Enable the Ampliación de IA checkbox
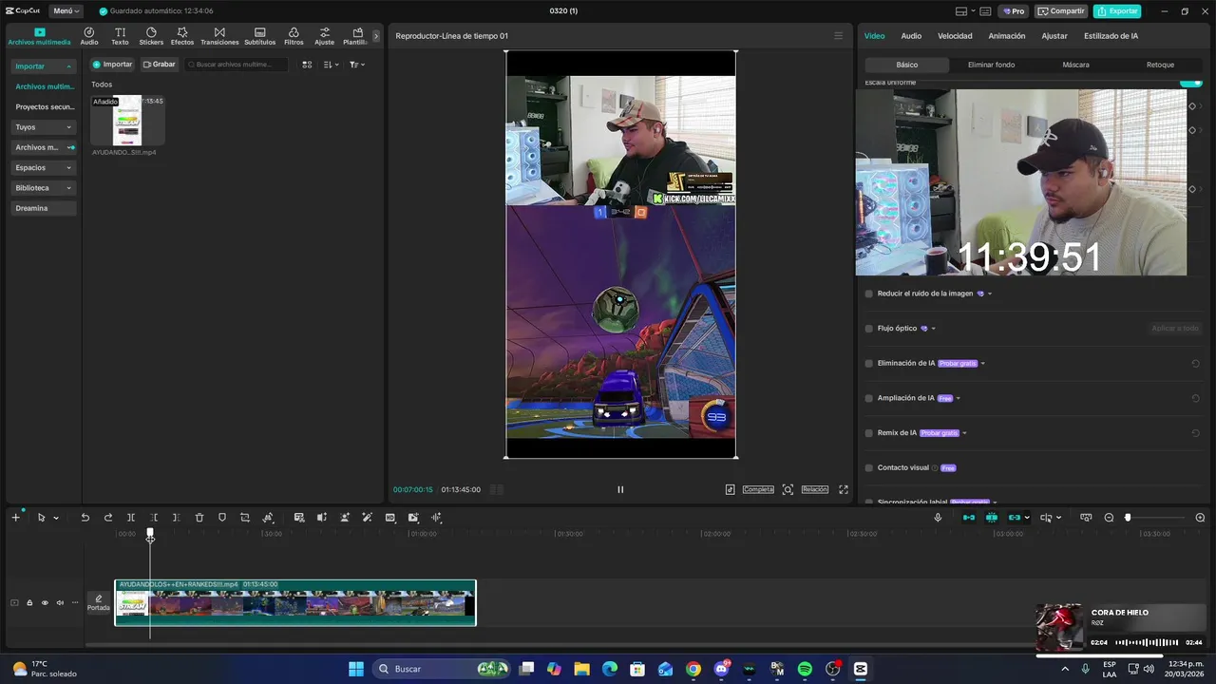The image size is (1216, 684). 868,398
